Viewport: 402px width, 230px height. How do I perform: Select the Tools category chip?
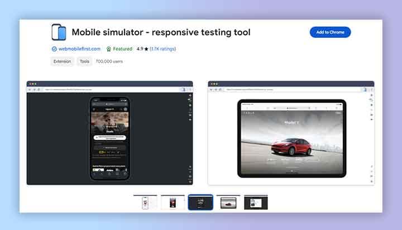tap(84, 61)
